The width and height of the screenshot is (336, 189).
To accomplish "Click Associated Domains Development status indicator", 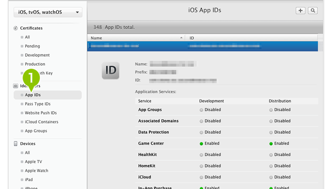I will (201, 121).
